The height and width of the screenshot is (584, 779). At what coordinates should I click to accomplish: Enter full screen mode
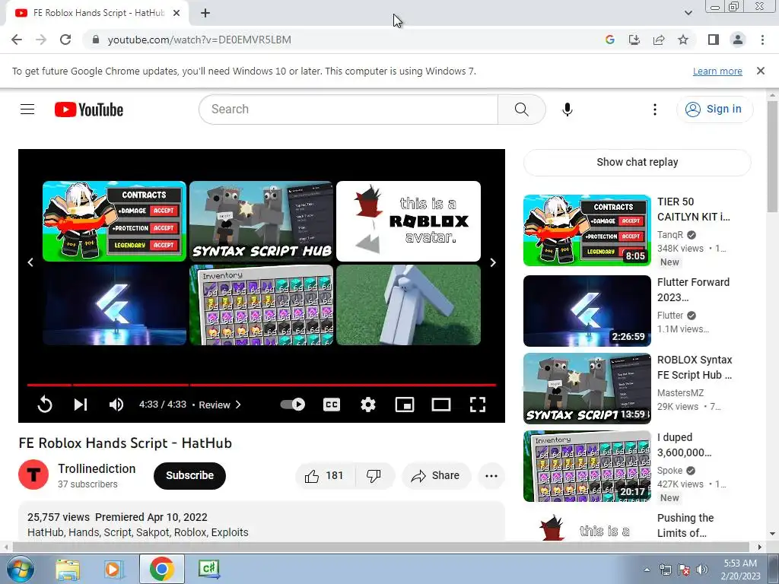(x=478, y=405)
